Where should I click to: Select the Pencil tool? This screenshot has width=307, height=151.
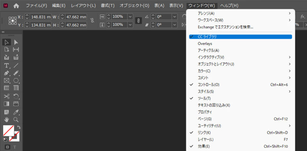[x=16, y=73]
